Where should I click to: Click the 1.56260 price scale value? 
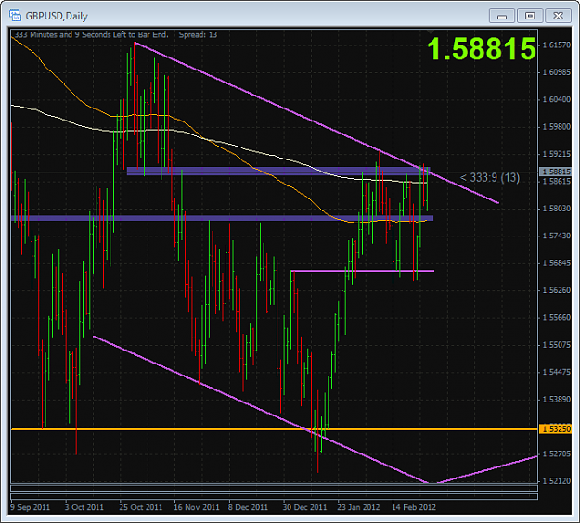[x=556, y=290]
